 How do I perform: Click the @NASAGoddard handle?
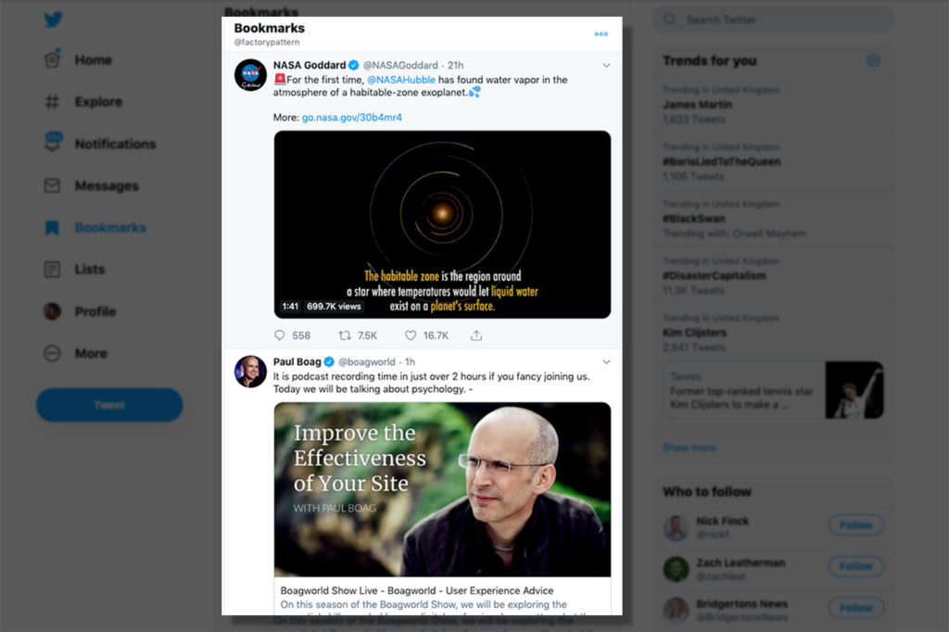(400, 66)
